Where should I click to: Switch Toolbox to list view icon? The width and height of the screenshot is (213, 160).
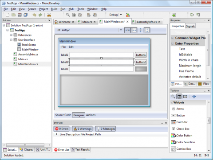(x=179, y=97)
